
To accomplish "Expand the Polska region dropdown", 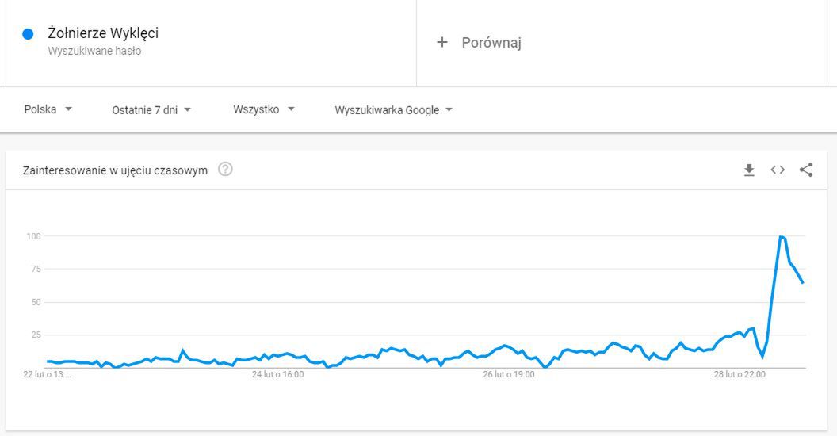I will pyautogui.click(x=48, y=109).
